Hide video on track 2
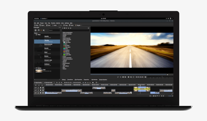 43,90
